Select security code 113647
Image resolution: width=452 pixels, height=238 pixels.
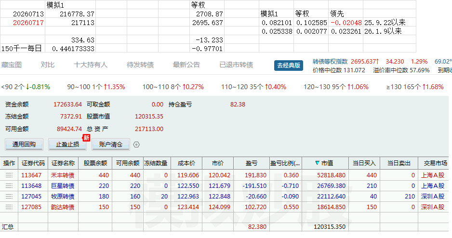(31, 175)
